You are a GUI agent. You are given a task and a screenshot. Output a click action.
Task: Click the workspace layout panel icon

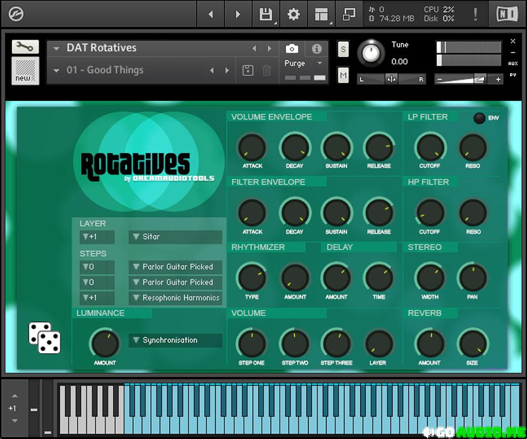click(321, 14)
